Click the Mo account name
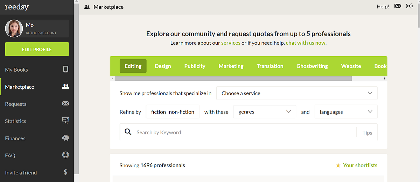Viewport: 420px width, 182px height. (30, 25)
